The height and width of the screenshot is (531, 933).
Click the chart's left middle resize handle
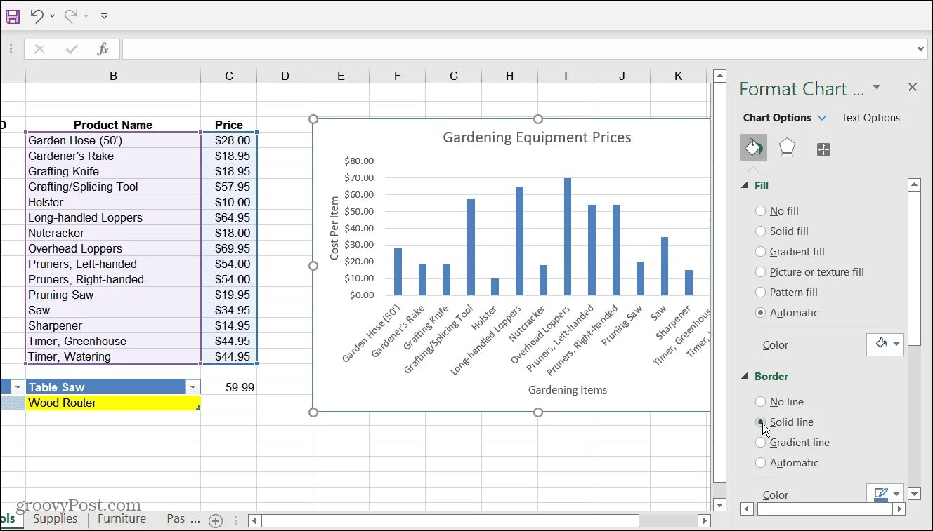(313, 266)
